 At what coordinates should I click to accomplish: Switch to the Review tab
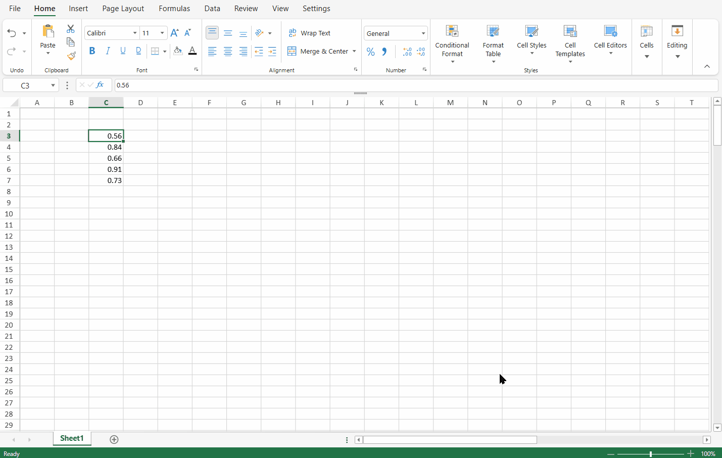click(x=246, y=9)
